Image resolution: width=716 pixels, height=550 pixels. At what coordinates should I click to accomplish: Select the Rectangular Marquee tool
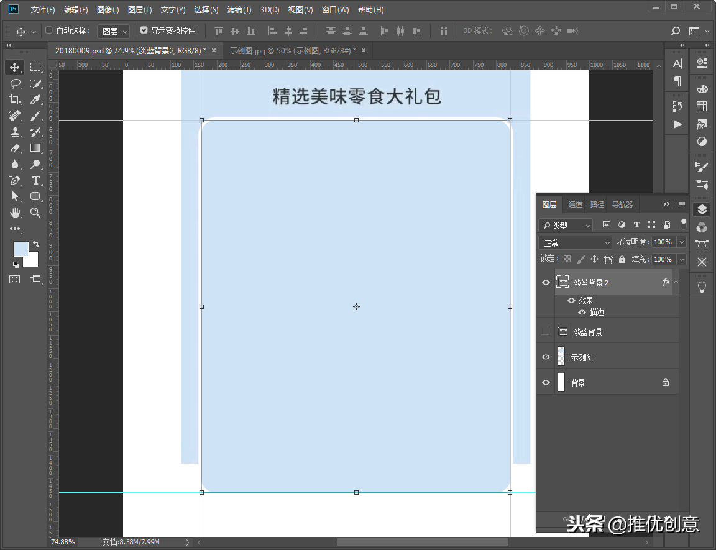click(35, 67)
